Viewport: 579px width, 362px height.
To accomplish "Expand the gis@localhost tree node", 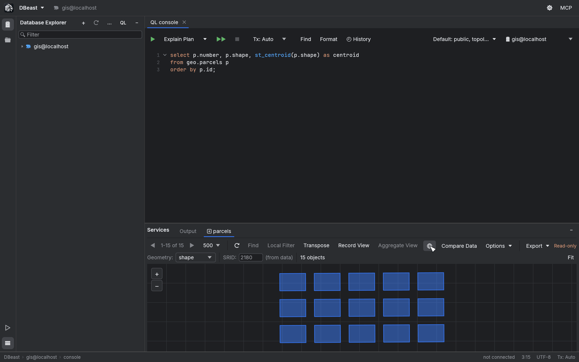I will pos(22,46).
